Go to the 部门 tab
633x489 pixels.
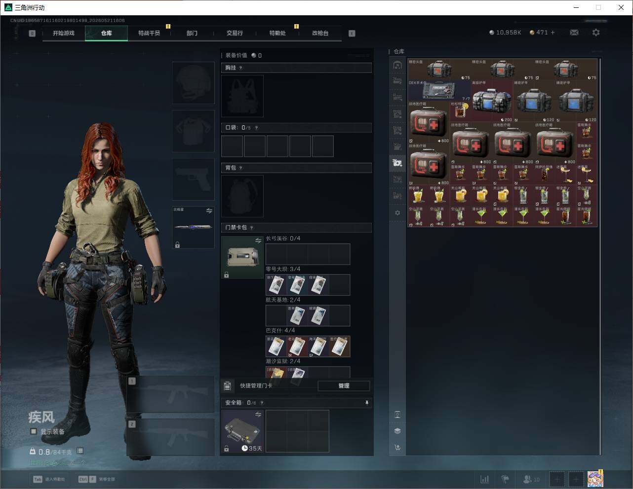(x=192, y=33)
